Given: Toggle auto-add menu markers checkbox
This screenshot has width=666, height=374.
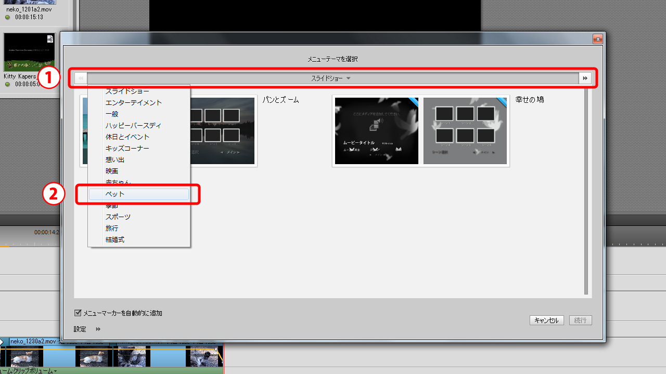Looking at the screenshot, I should pos(78,313).
